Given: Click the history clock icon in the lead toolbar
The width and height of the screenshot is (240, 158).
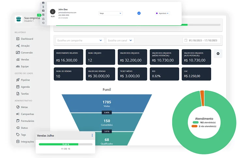Looking at the screenshot, I should (x=43, y=23).
